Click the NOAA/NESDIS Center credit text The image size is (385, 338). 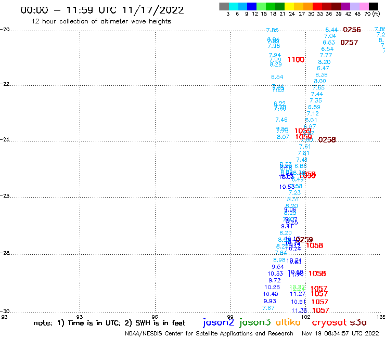click(209, 333)
